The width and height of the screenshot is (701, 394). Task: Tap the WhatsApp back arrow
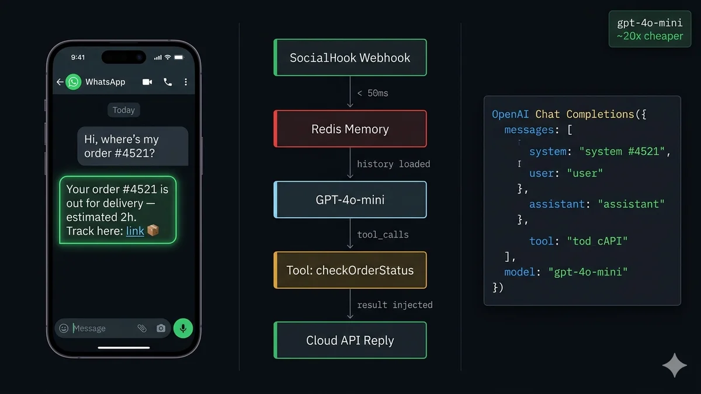click(x=60, y=82)
